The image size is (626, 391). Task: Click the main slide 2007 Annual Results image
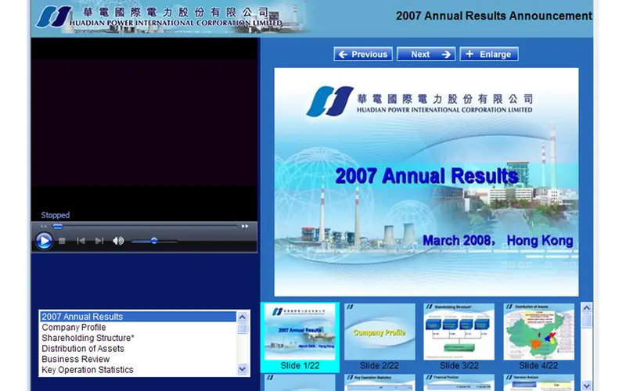[426, 182]
